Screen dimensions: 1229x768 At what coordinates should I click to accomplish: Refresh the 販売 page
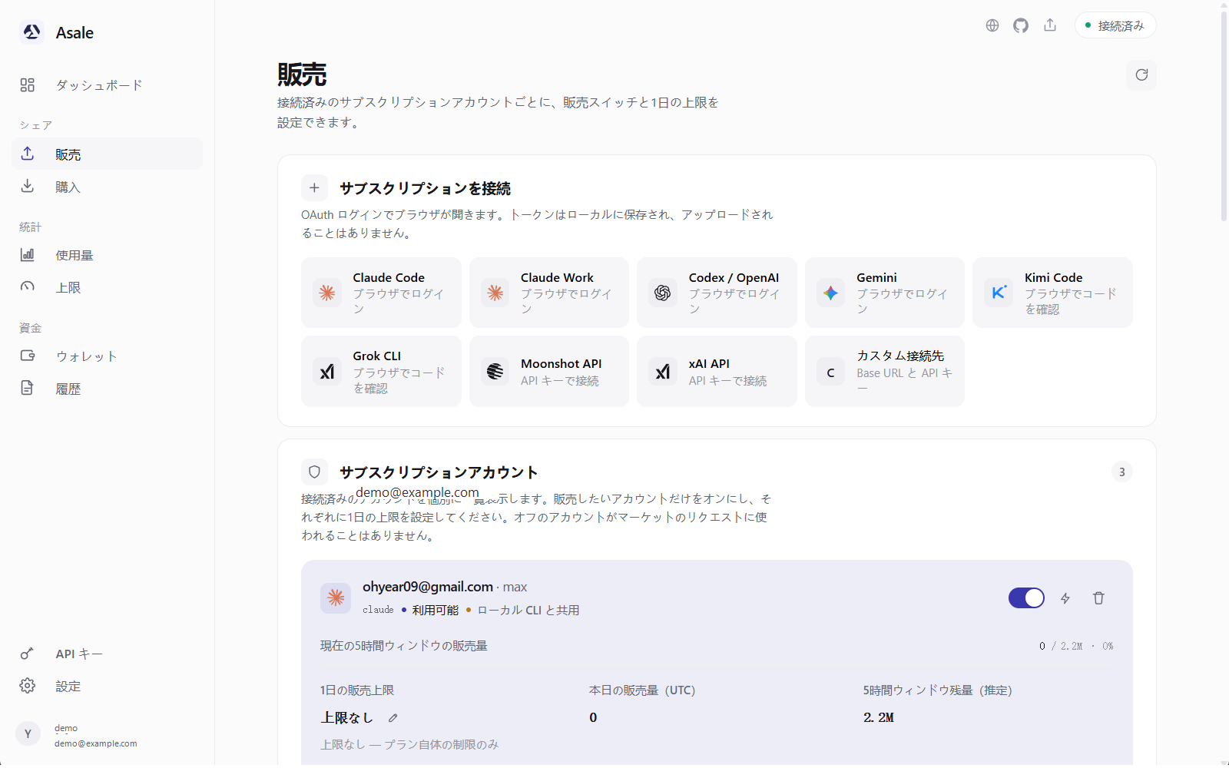pyautogui.click(x=1141, y=74)
